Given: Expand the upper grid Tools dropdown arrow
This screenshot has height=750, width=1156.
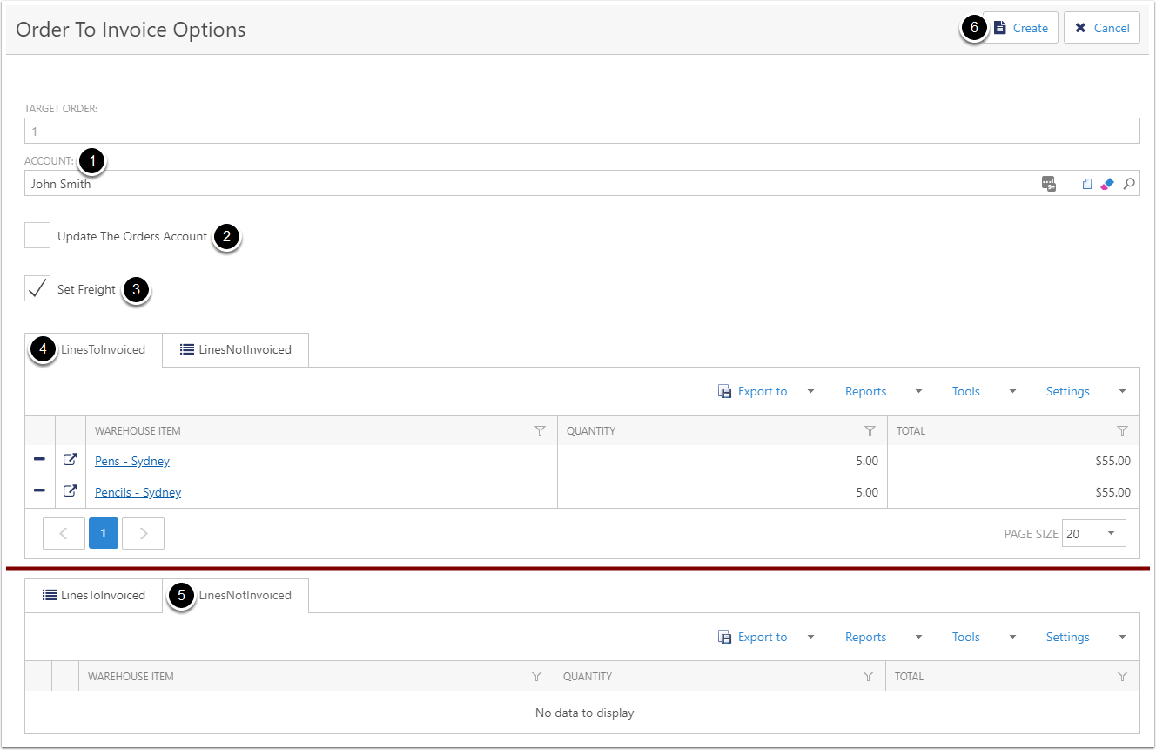Looking at the screenshot, I should coord(1012,391).
